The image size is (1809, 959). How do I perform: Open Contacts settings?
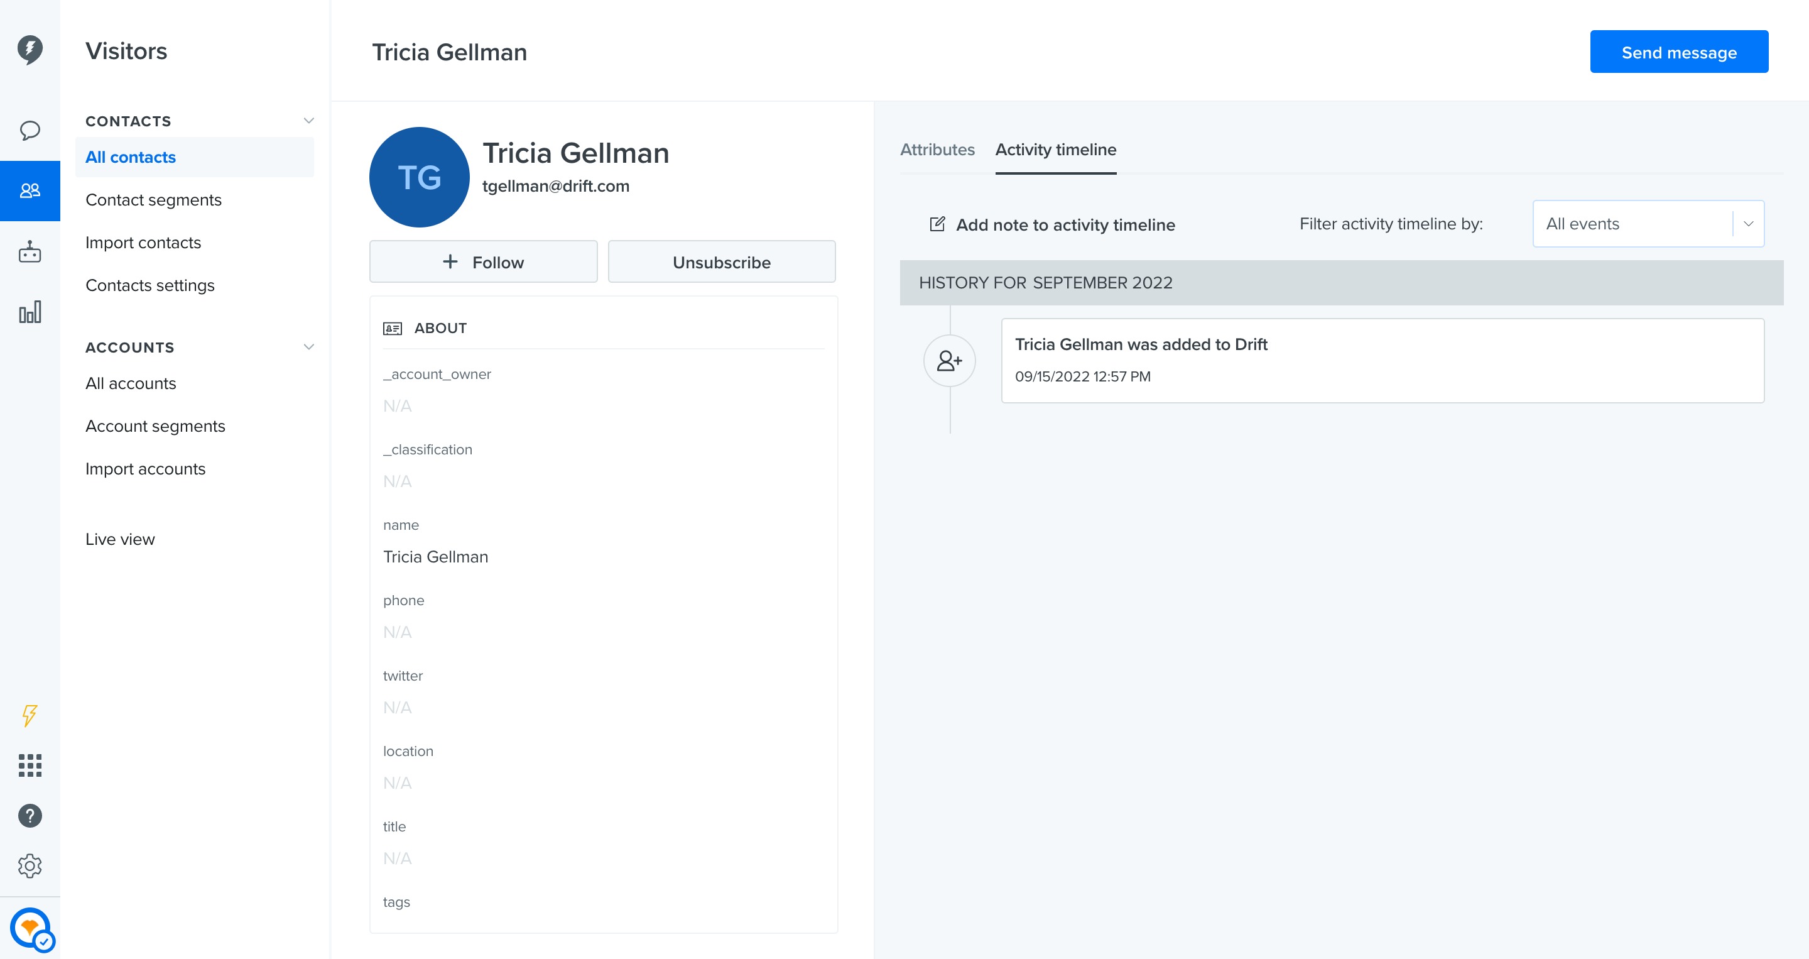click(x=150, y=286)
